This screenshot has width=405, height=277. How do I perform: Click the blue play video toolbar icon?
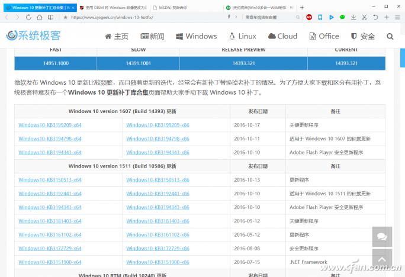coord(331,17)
